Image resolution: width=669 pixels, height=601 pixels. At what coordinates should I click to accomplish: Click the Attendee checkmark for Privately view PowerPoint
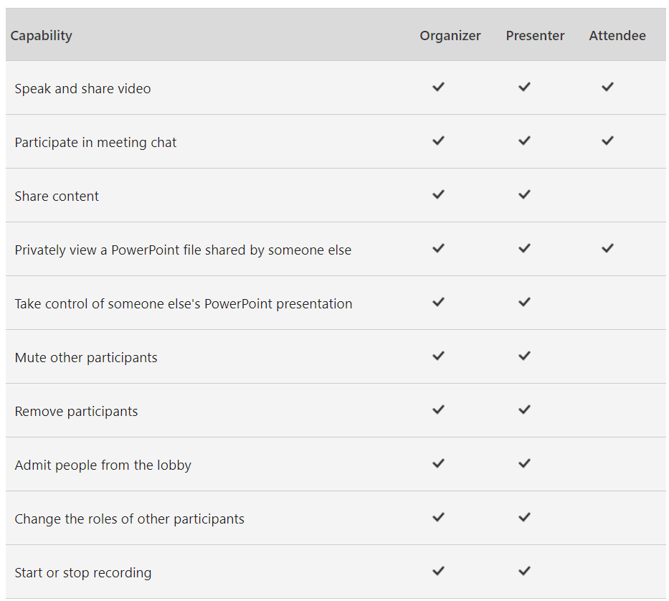pos(607,248)
